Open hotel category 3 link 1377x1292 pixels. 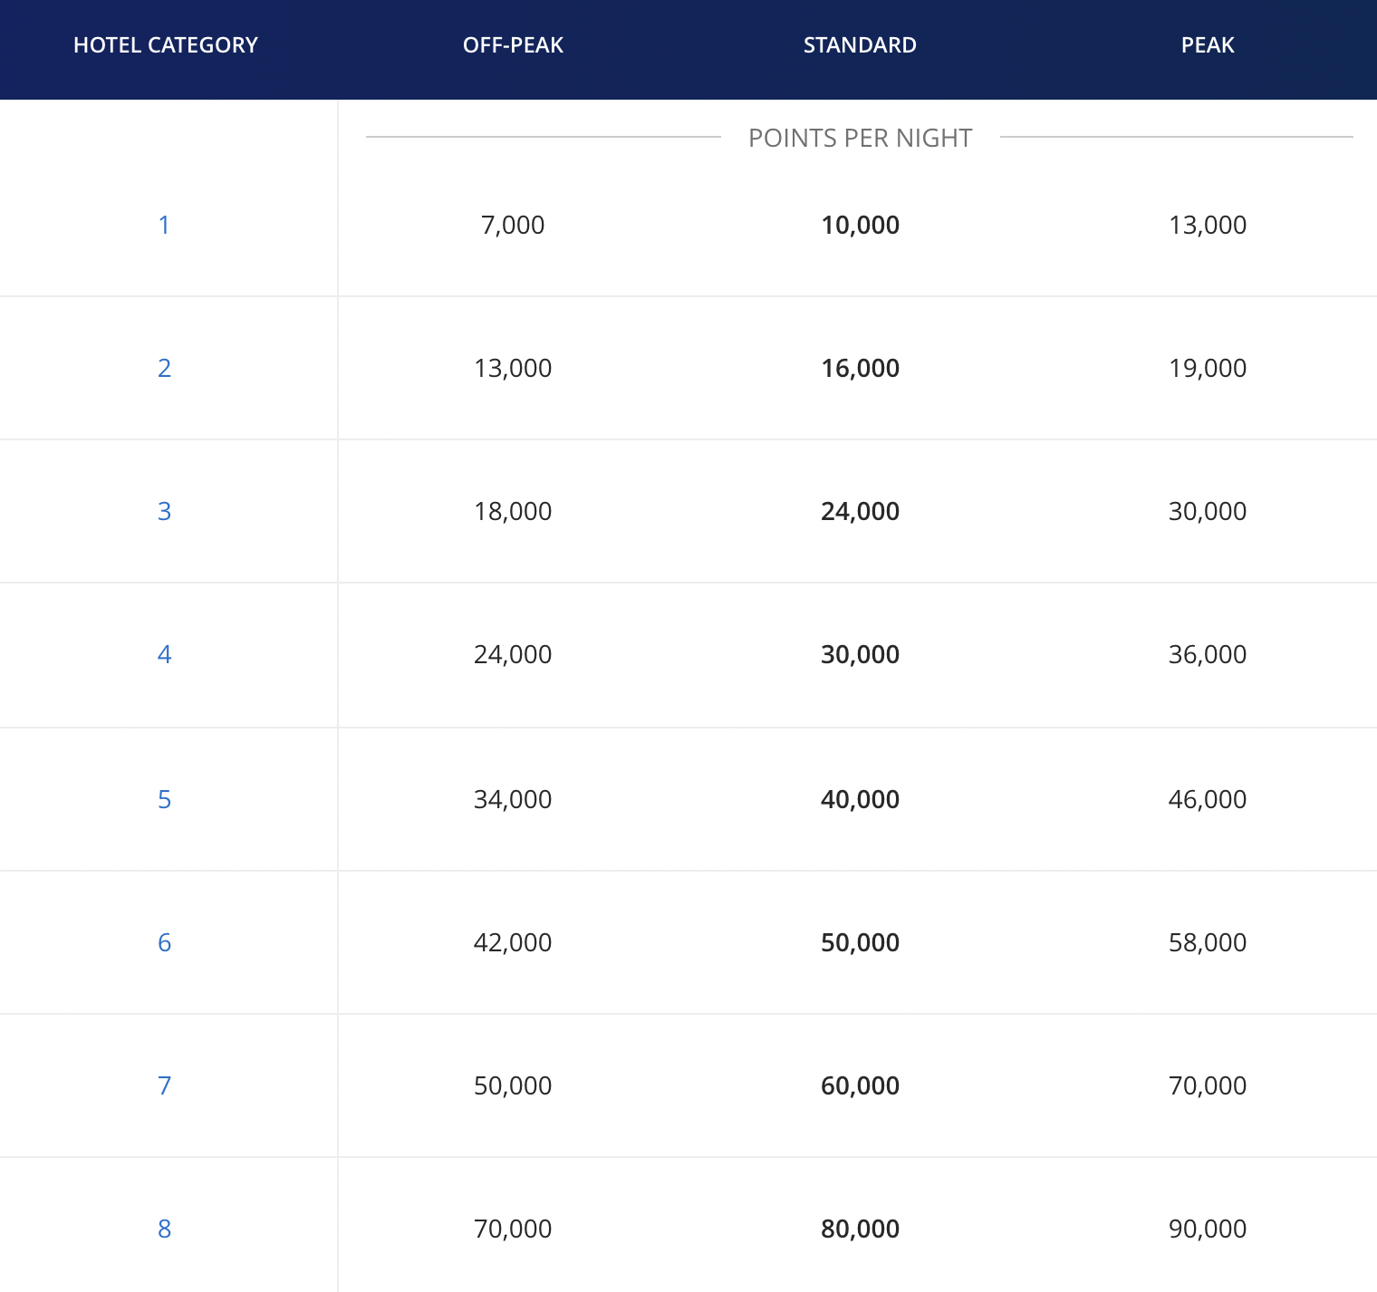tap(164, 511)
